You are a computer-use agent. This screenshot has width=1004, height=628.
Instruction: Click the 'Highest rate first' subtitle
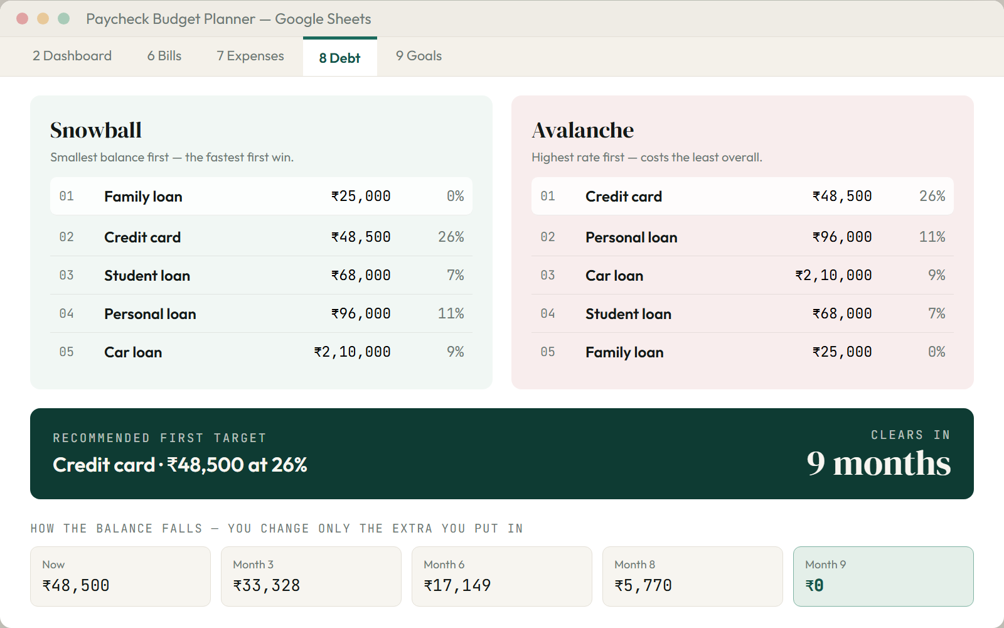point(647,157)
